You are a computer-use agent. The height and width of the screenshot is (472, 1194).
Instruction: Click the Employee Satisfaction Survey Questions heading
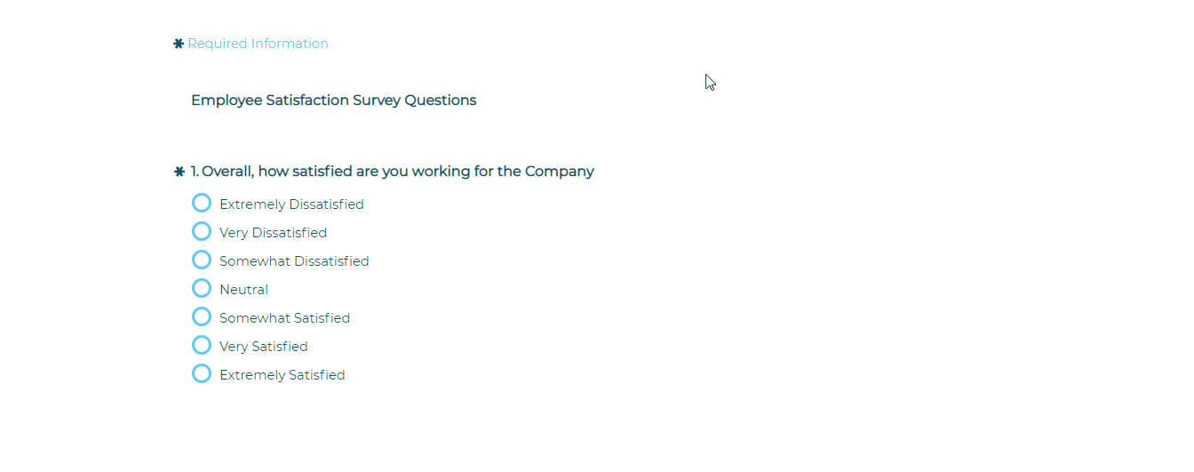[x=333, y=100]
